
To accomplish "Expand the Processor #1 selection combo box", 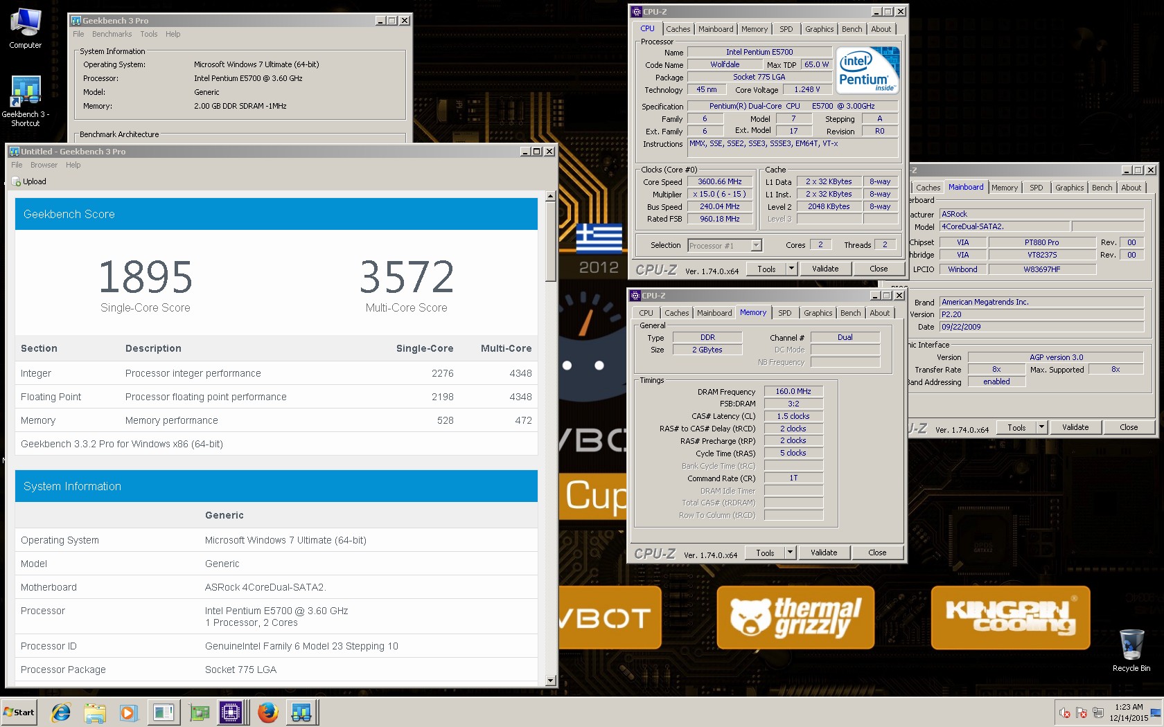I will [724, 245].
